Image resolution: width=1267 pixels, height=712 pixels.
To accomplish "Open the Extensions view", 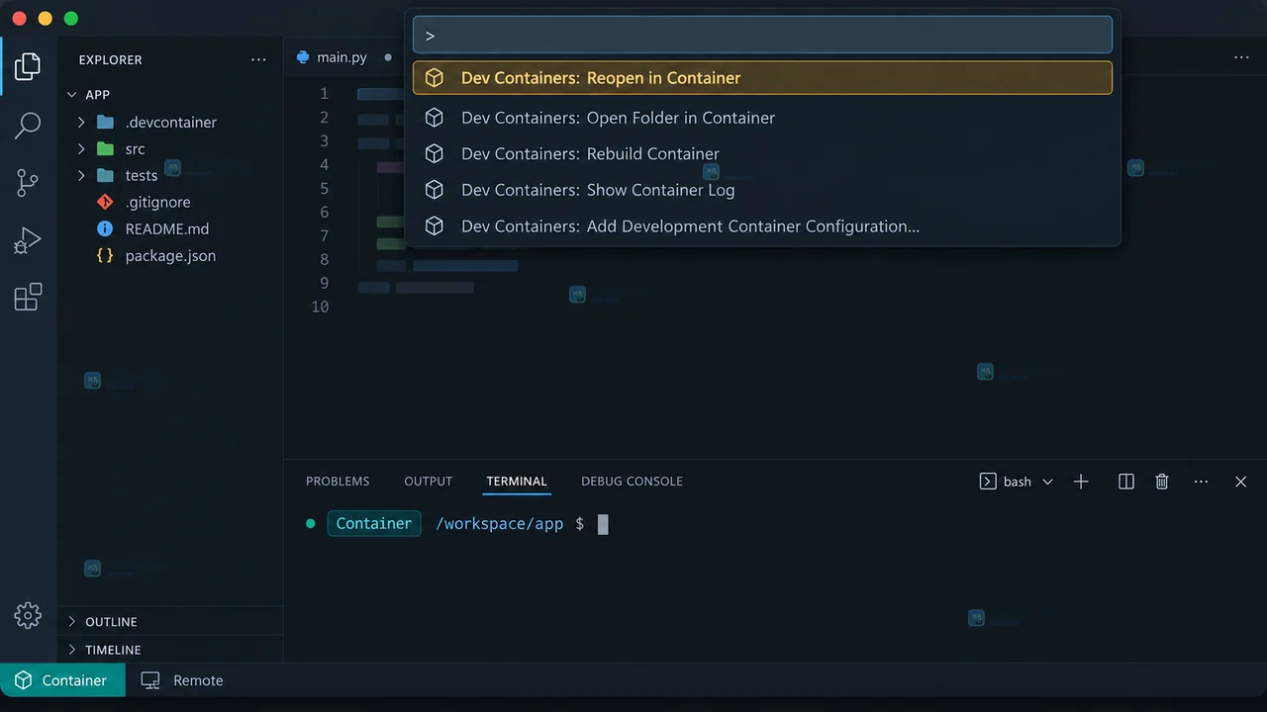I will click(x=28, y=297).
